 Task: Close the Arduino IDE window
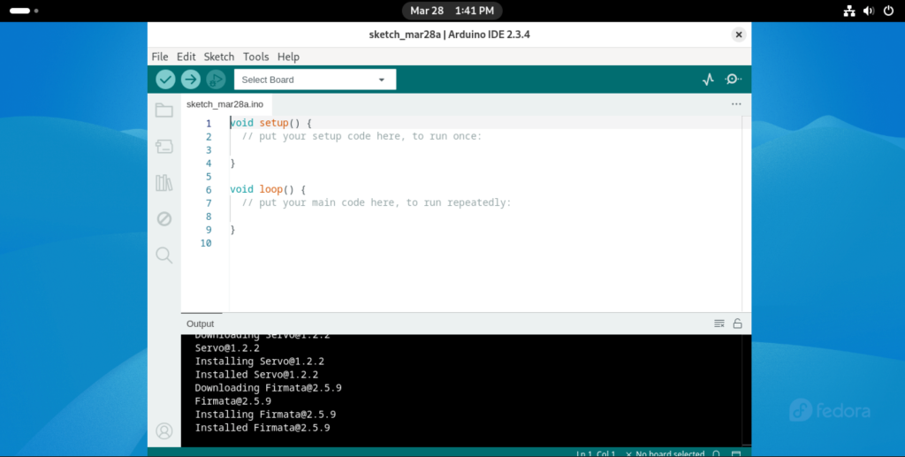click(738, 34)
